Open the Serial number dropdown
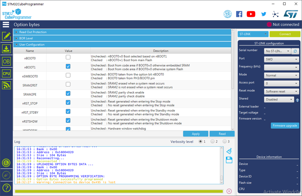Screen dimensions: 302x196 [x=277, y=51]
